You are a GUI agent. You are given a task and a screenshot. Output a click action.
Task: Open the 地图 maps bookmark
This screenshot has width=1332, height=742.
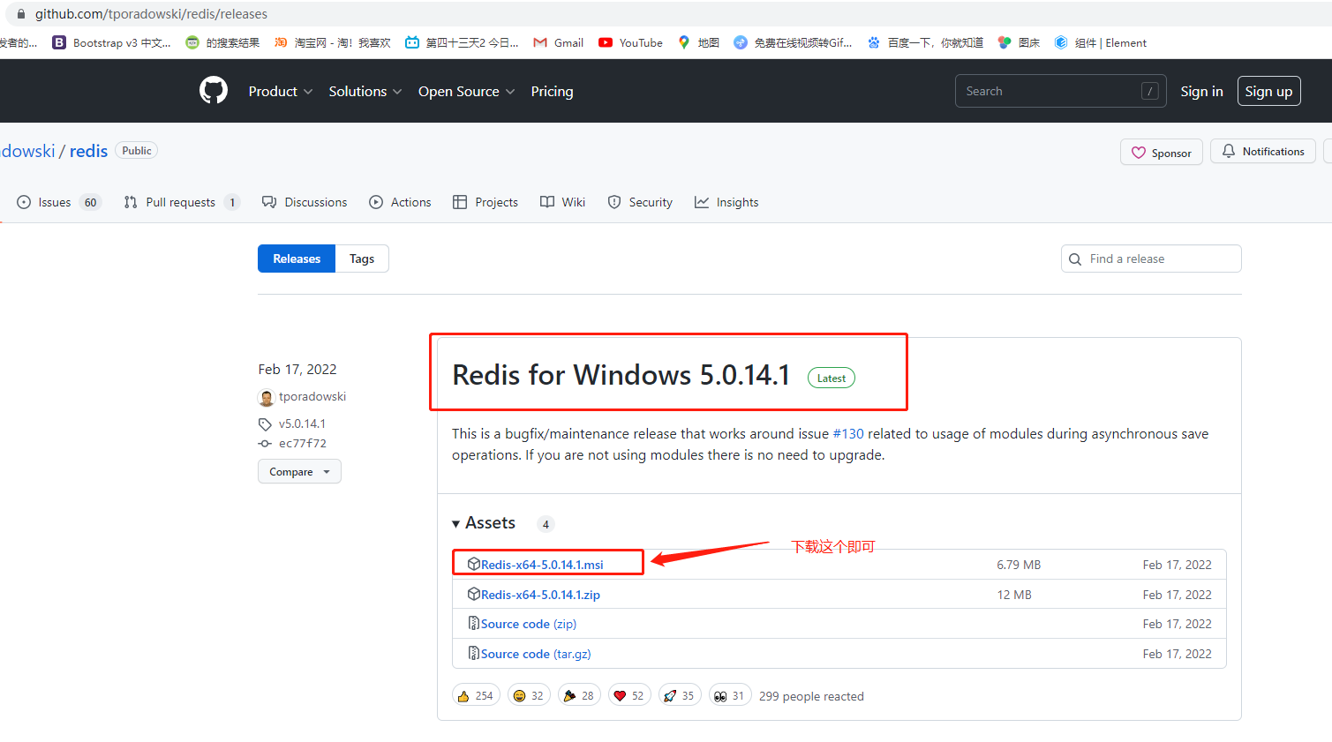click(698, 42)
